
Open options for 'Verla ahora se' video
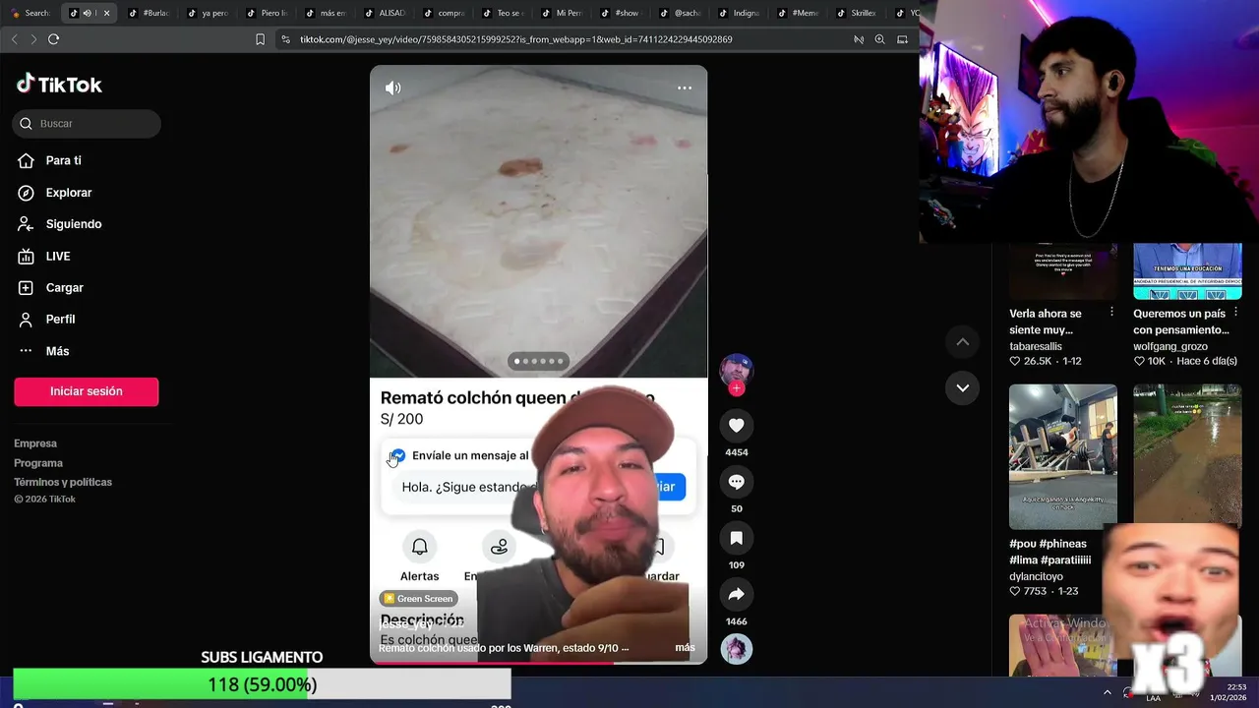pos(1112,312)
